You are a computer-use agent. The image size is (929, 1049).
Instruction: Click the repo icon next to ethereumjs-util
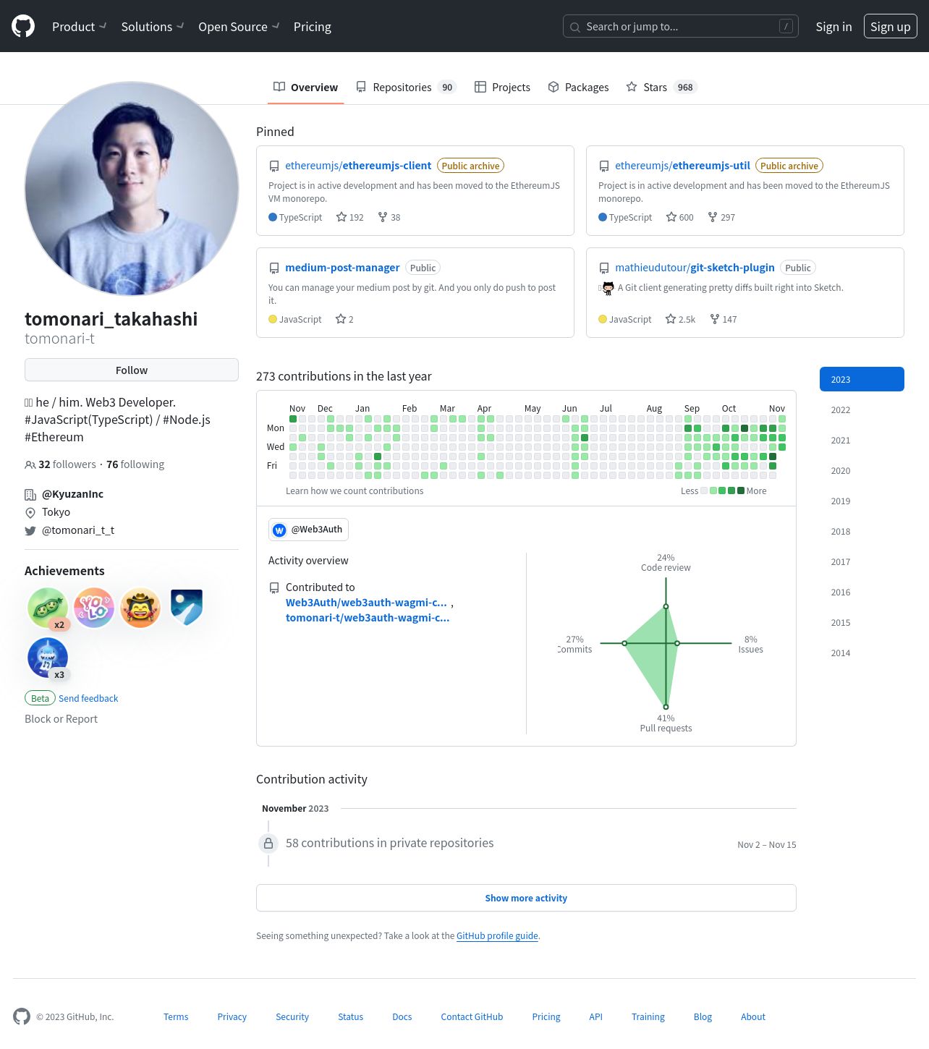coord(604,166)
